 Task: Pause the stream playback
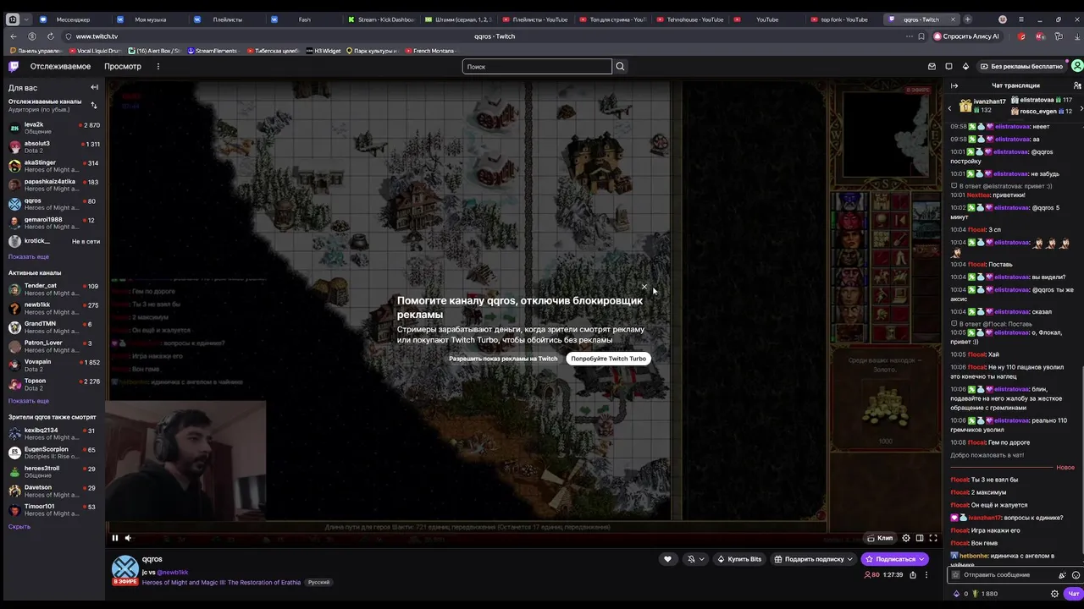(x=115, y=538)
